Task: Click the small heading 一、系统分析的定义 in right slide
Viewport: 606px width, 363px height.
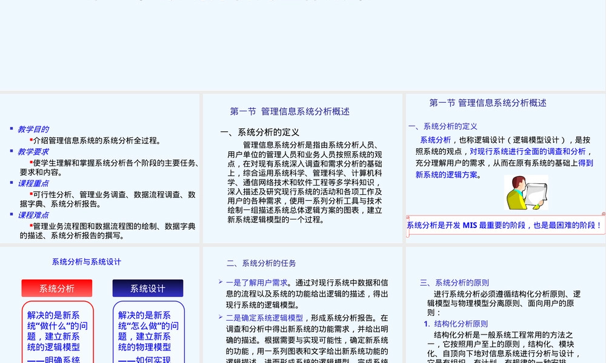Action: 443,126
